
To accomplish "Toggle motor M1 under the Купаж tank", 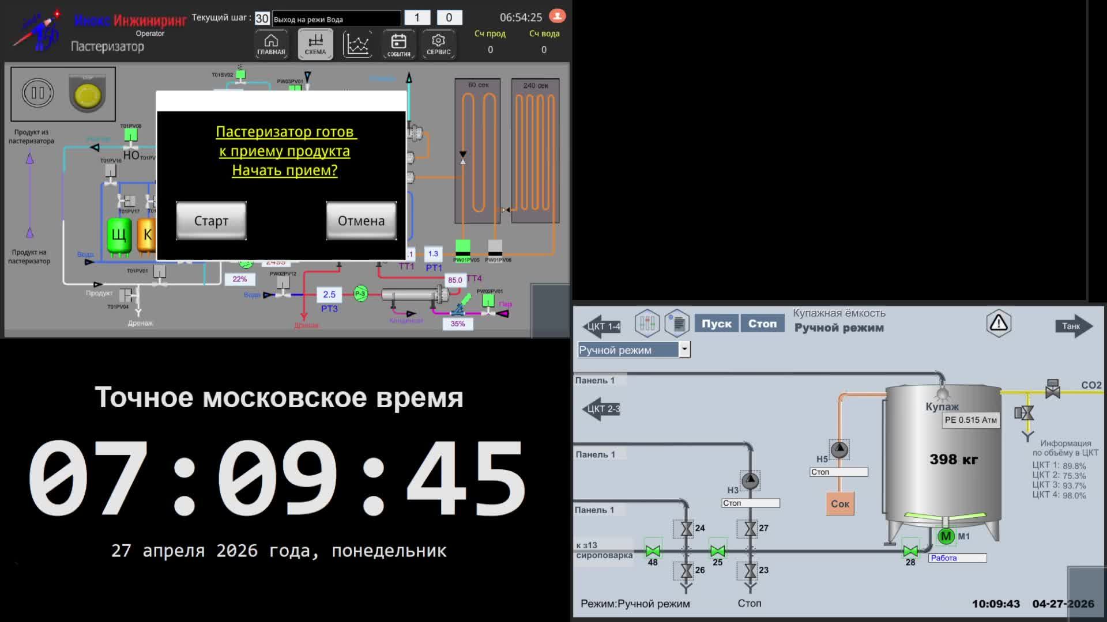I will pos(946,536).
